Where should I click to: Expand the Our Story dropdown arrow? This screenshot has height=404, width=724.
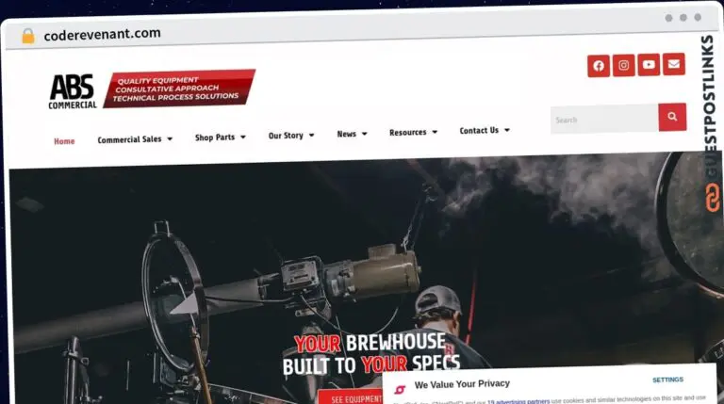312,135
